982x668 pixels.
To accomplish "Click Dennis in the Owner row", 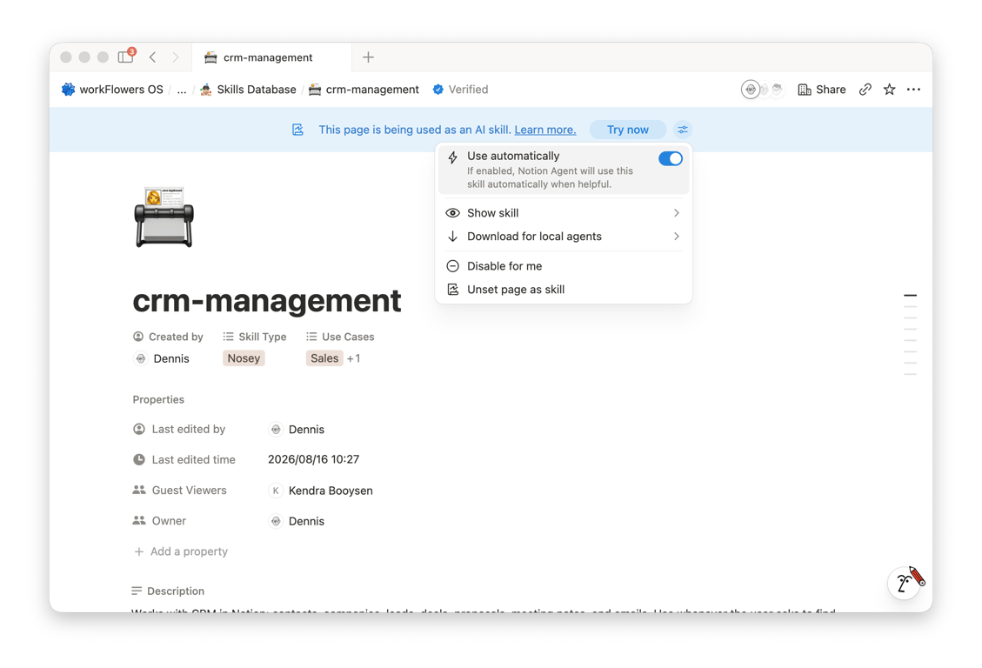I will pyautogui.click(x=297, y=522).
